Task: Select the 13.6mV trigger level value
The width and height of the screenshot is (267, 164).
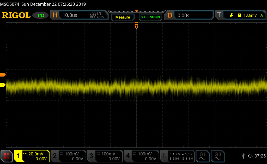Action: pos(250,15)
